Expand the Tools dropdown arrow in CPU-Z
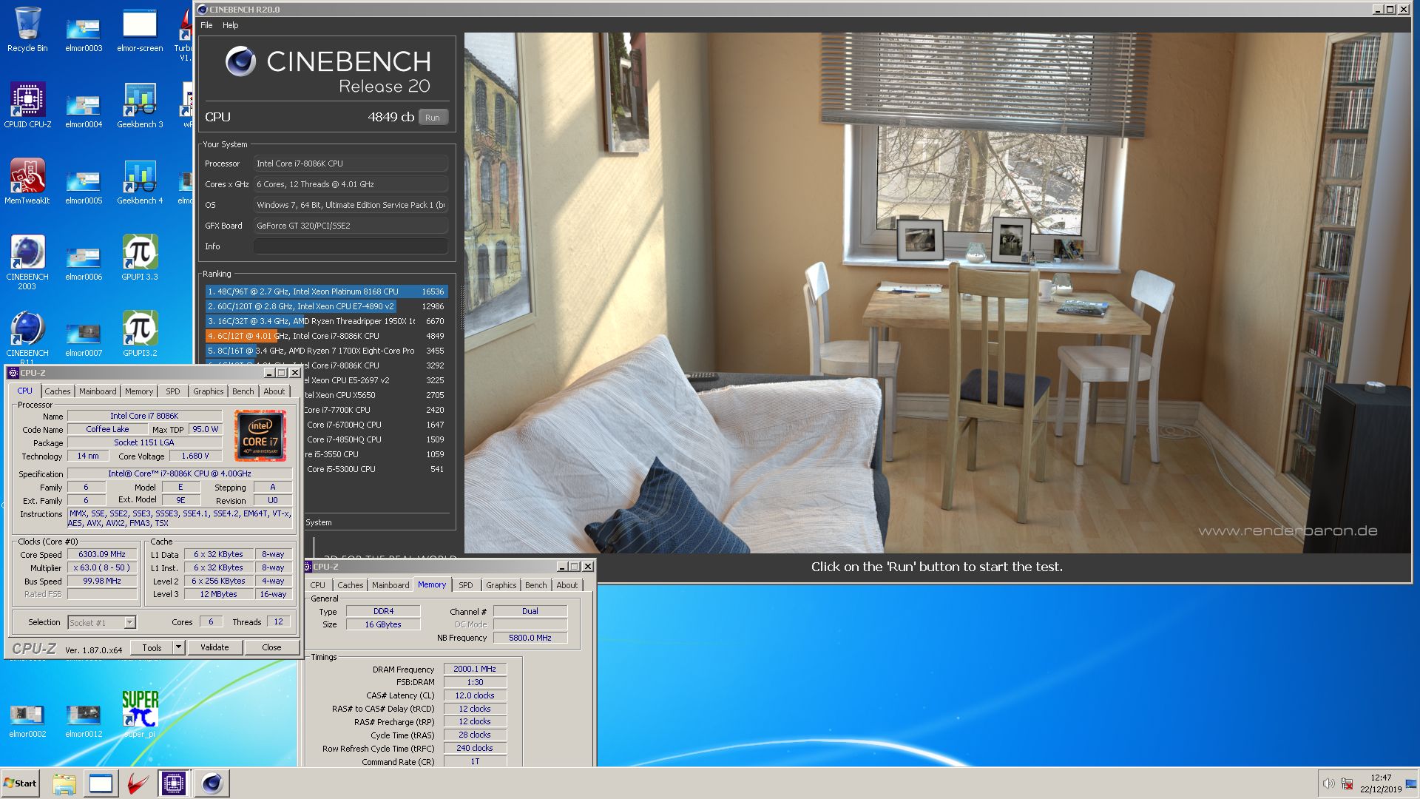Screen dimensions: 1420x799 [178, 647]
